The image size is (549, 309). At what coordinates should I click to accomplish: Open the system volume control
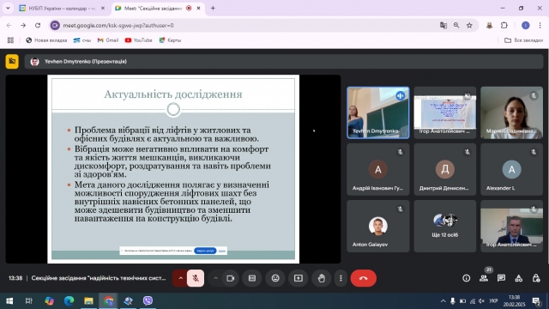click(x=482, y=301)
